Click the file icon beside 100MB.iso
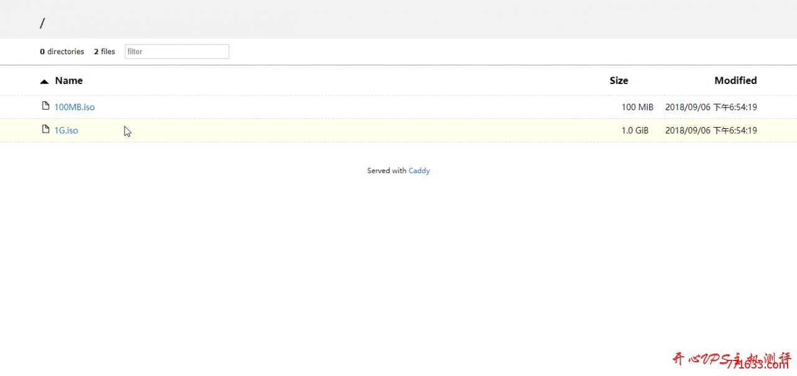797x376 pixels. [45, 106]
